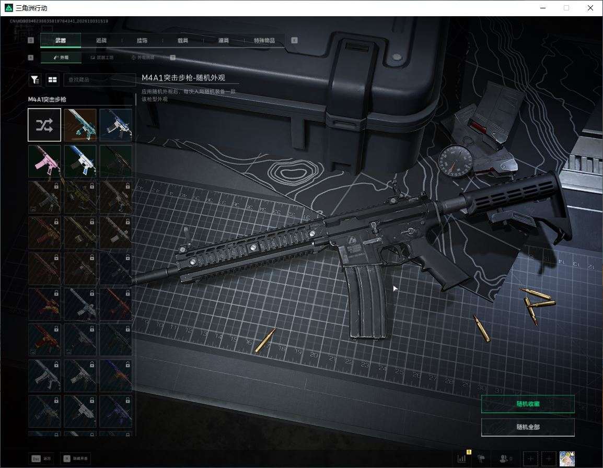
Task: Open the skin filter funnel icon
Action: coord(36,79)
